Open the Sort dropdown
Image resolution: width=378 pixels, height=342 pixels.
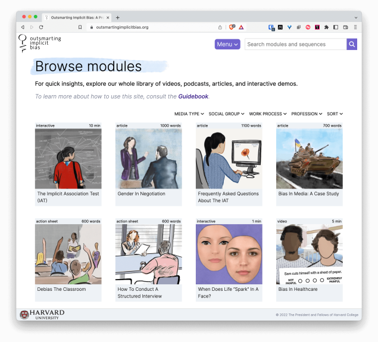(335, 114)
